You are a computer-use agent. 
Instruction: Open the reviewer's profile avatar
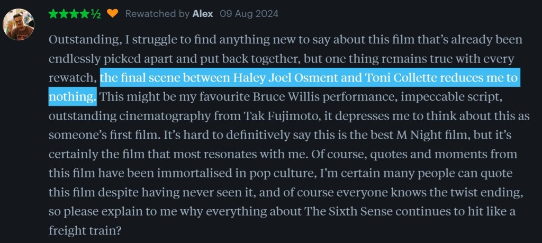coord(19,24)
